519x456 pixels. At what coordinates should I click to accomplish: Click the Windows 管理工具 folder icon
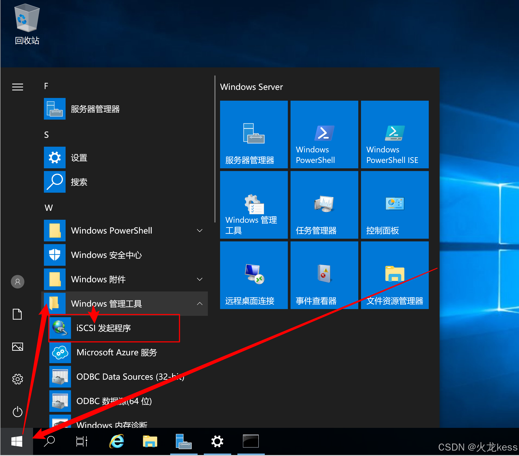(x=55, y=304)
